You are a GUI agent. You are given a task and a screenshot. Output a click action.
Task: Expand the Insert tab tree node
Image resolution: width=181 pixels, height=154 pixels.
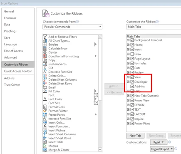[128, 49]
